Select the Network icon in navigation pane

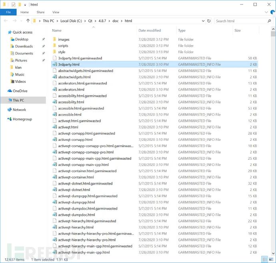click(10, 110)
